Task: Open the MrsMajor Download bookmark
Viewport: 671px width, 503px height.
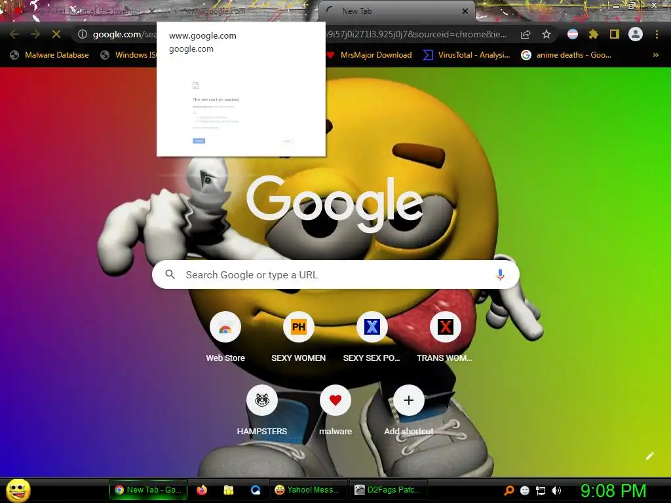Action: pyautogui.click(x=369, y=55)
